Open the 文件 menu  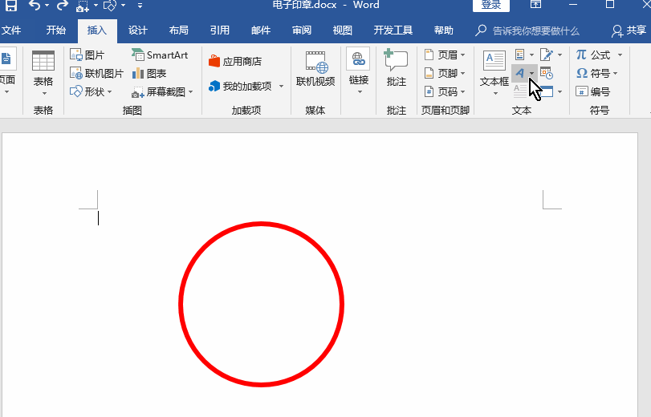[x=11, y=30]
